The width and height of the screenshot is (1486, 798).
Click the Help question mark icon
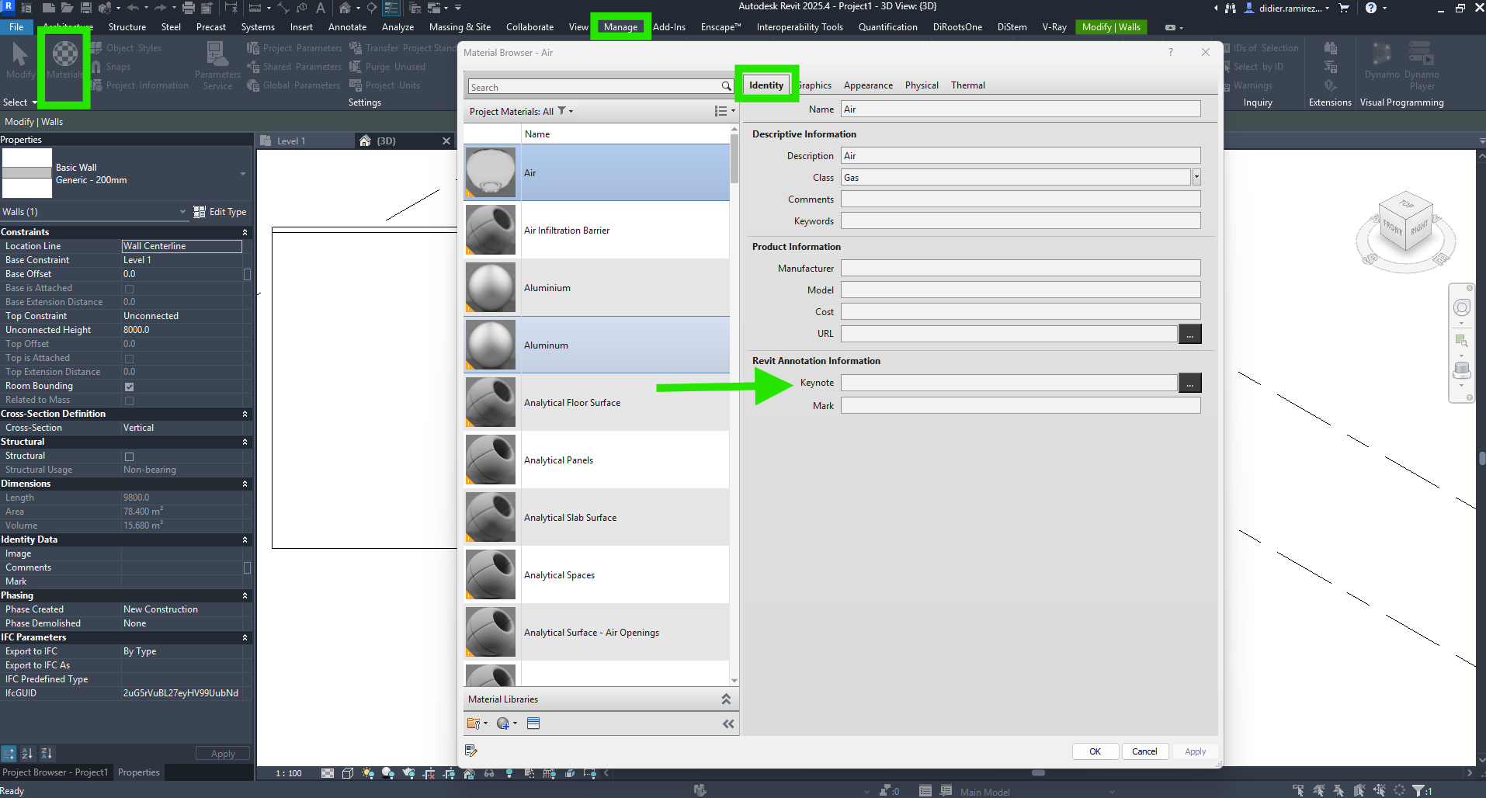click(1371, 8)
